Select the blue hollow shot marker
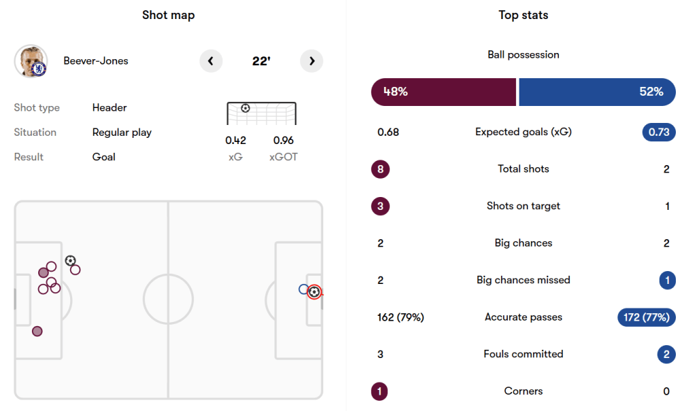697x411 pixels. (304, 289)
